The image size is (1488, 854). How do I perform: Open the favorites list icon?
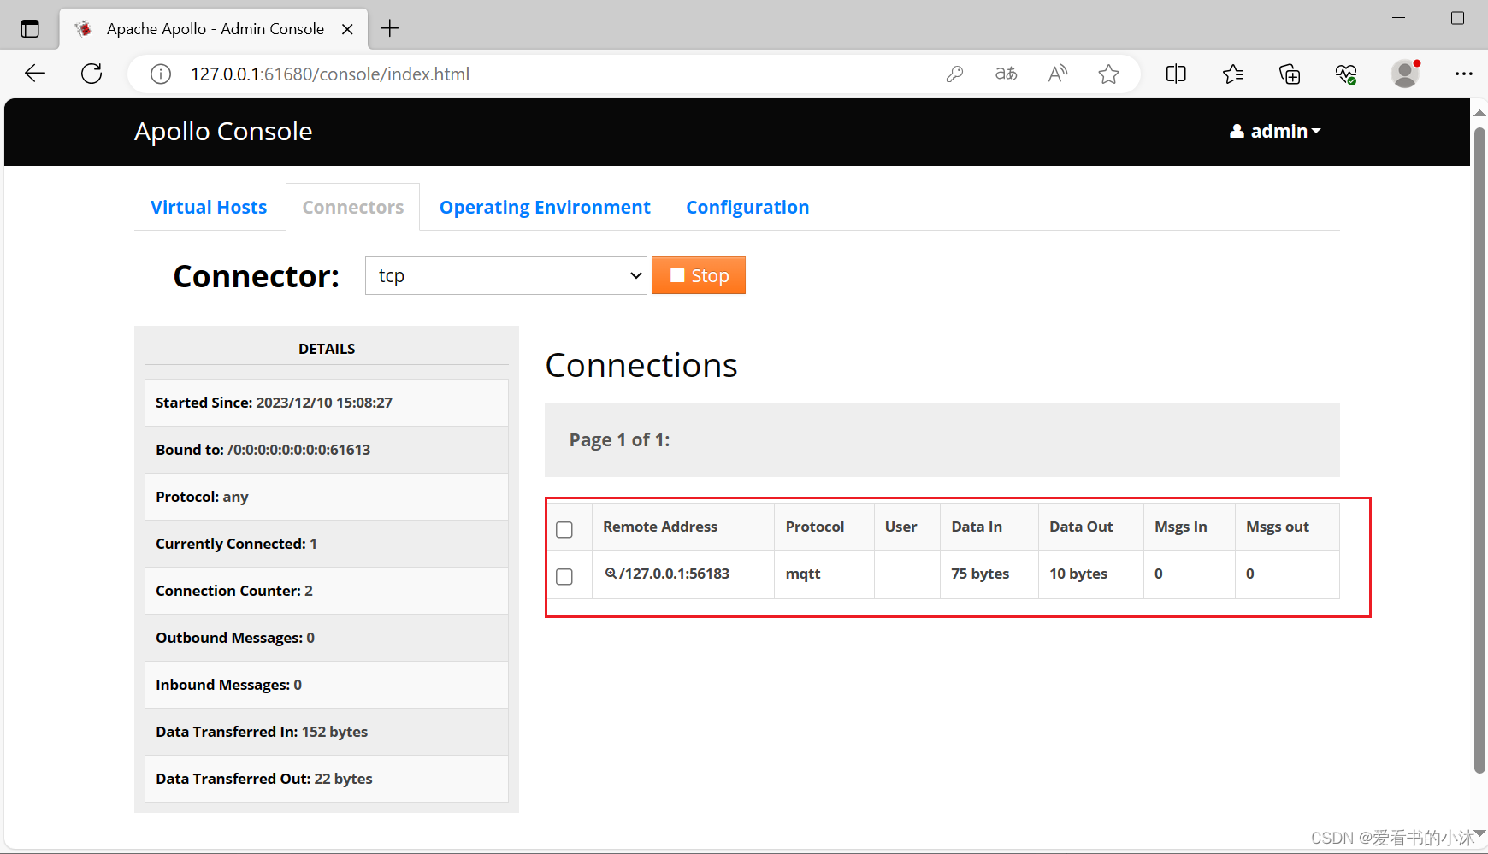click(1233, 74)
